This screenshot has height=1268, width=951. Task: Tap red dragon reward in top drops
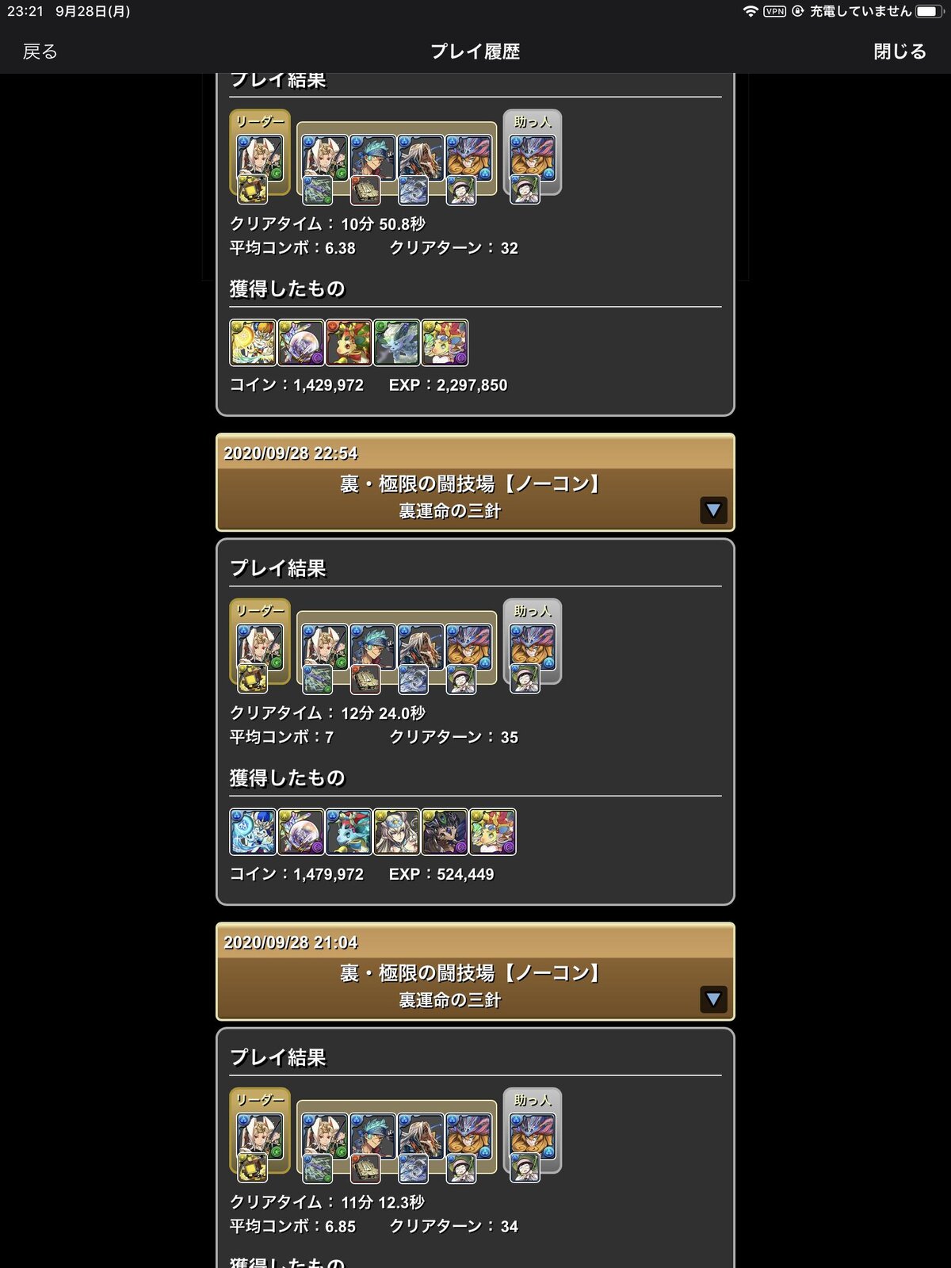349,342
